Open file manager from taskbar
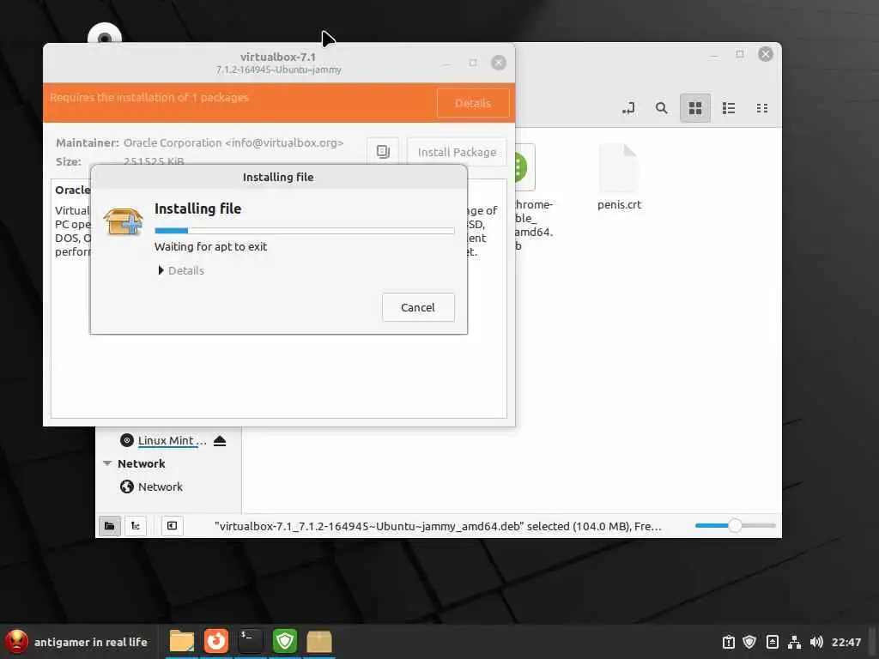This screenshot has height=659, width=879. coord(182,642)
